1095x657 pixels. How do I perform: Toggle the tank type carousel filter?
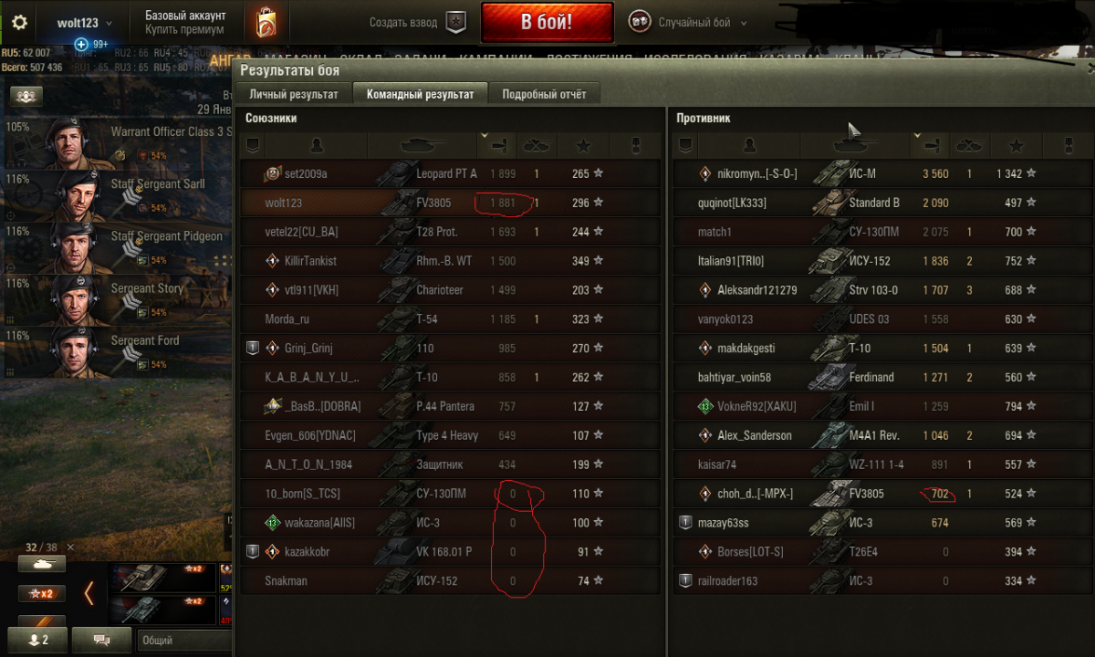pos(41,564)
